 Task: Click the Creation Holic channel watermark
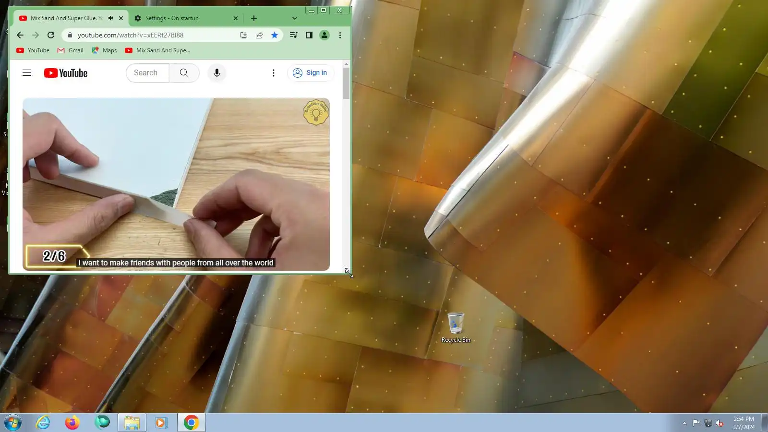pos(316,113)
